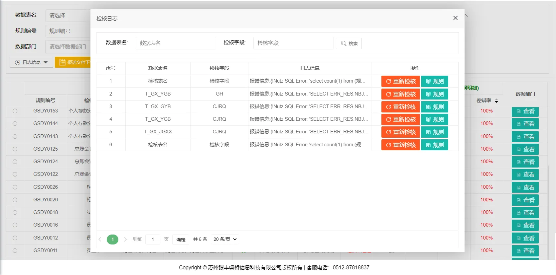Screen dimensions: 556x275
Task: Go to next page arrow in pagination
Action: click(125, 239)
